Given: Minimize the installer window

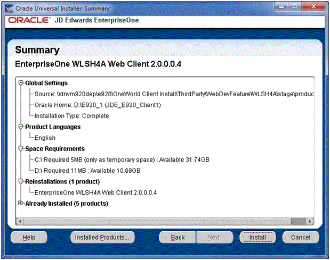Looking at the screenshot, I should tap(281, 7).
